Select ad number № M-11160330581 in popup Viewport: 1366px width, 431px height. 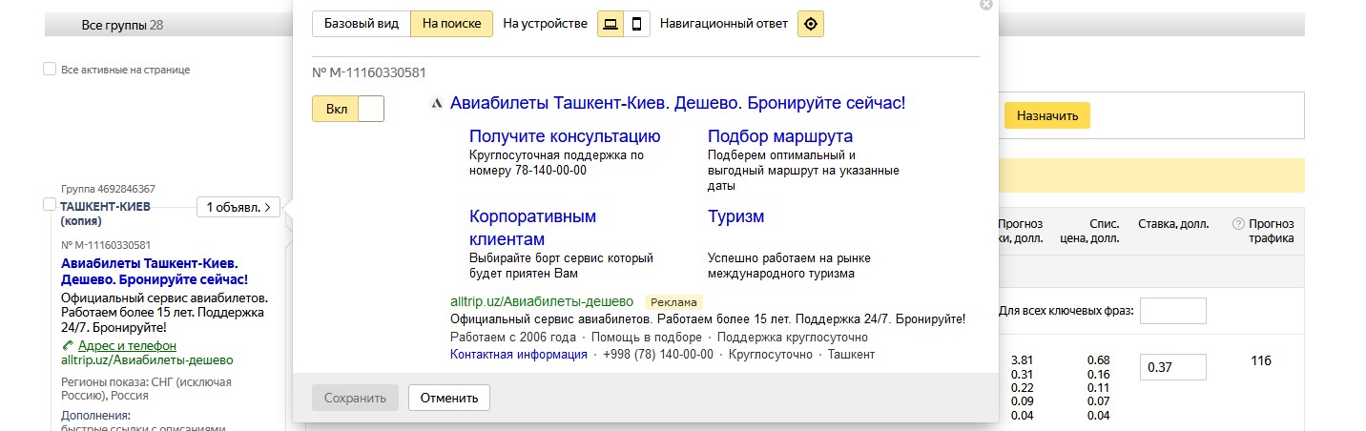[x=368, y=72]
